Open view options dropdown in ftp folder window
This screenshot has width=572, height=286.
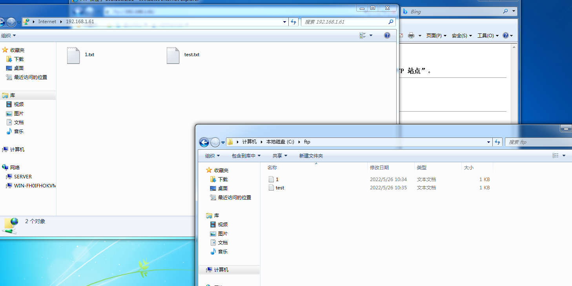coord(564,156)
